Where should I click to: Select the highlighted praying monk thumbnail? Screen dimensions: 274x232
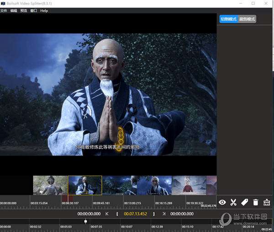85,185
